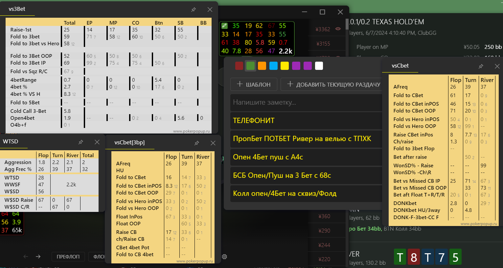Image resolution: width=503 pixels, height=268 pixels.
Task: Select the green note color
Action: click(250, 66)
